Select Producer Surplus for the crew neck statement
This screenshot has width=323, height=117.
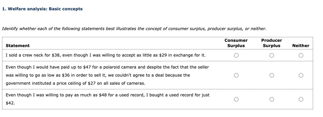click(271, 55)
